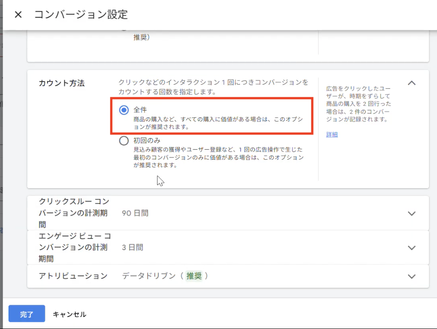This screenshot has height=329, width=437.
Task: Click the 全件 option description text
Action: (x=218, y=123)
